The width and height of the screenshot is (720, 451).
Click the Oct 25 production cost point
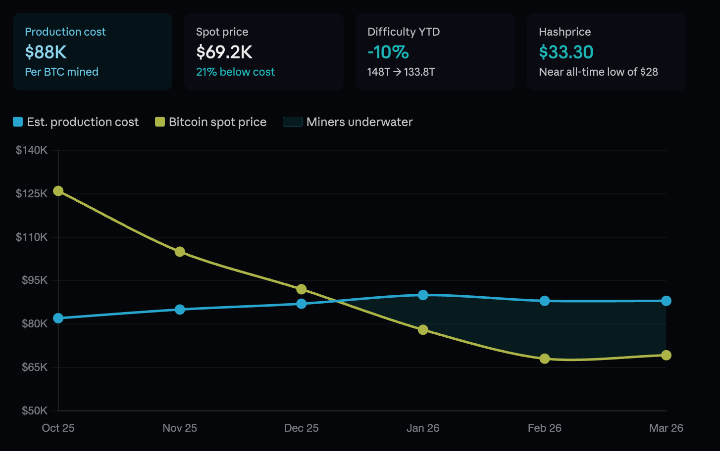58,318
